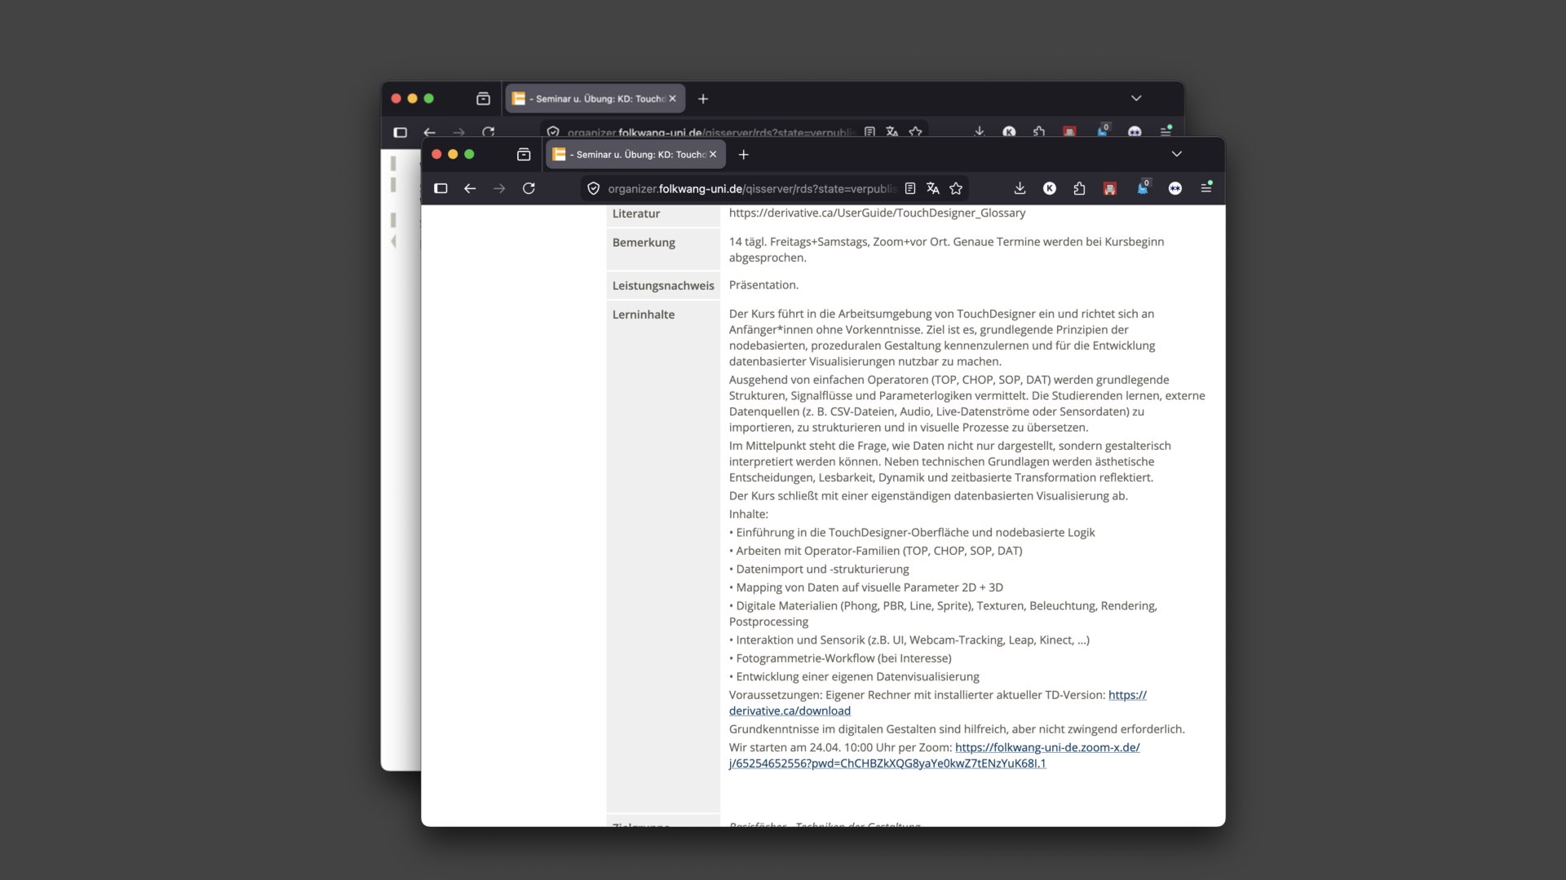Click the round face extension icon in front window

pyautogui.click(x=1174, y=188)
